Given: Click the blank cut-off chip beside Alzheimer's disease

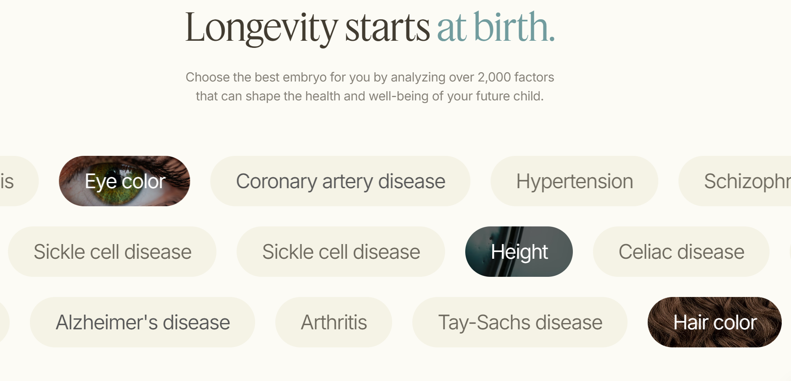Looking at the screenshot, I should click(3, 323).
